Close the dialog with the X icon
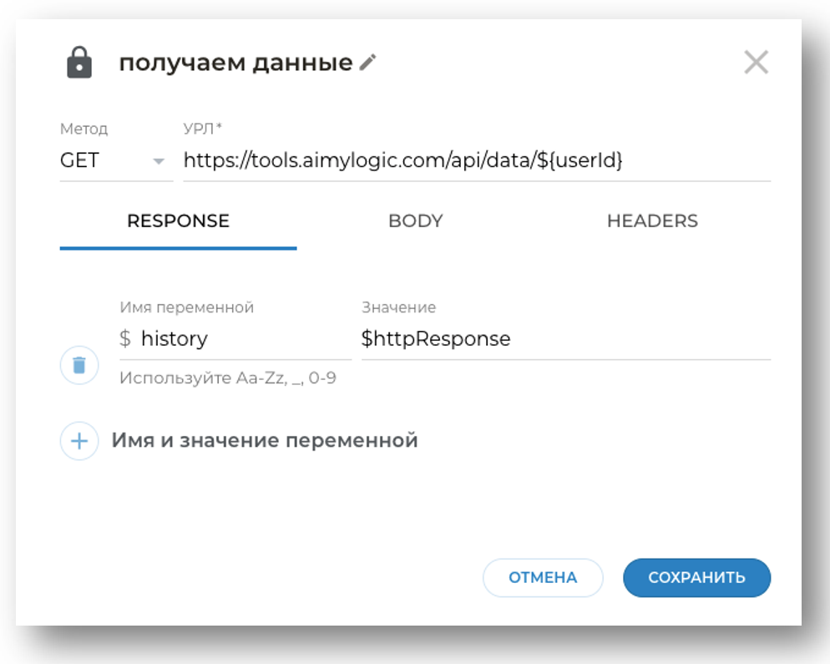This screenshot has width=830, height=664. 756,63
